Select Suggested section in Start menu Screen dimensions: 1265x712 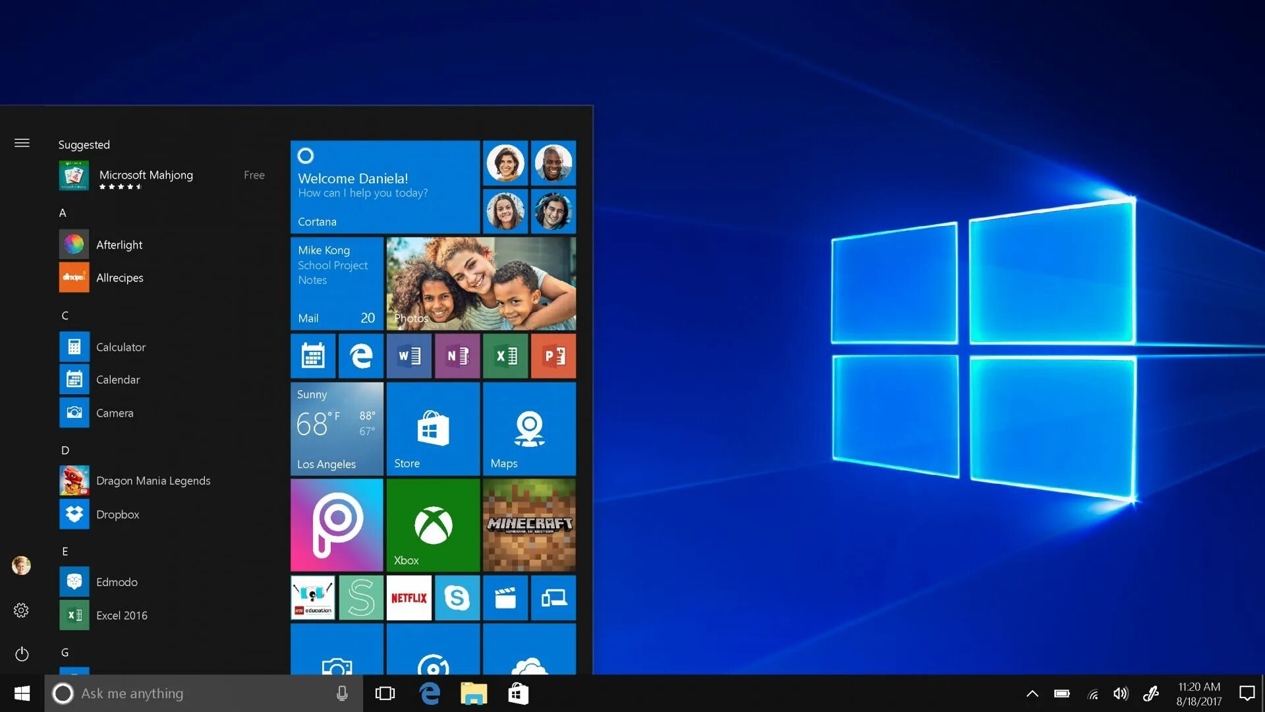[x=84, y=144]
